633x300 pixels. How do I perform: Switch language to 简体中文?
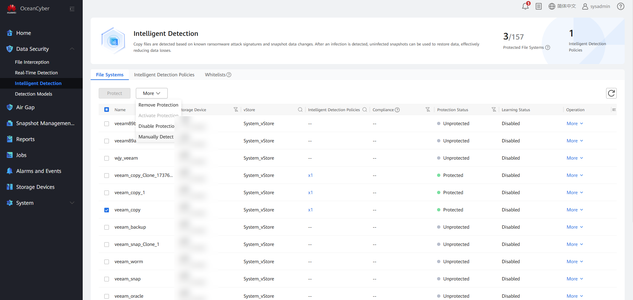pos(562,6)
